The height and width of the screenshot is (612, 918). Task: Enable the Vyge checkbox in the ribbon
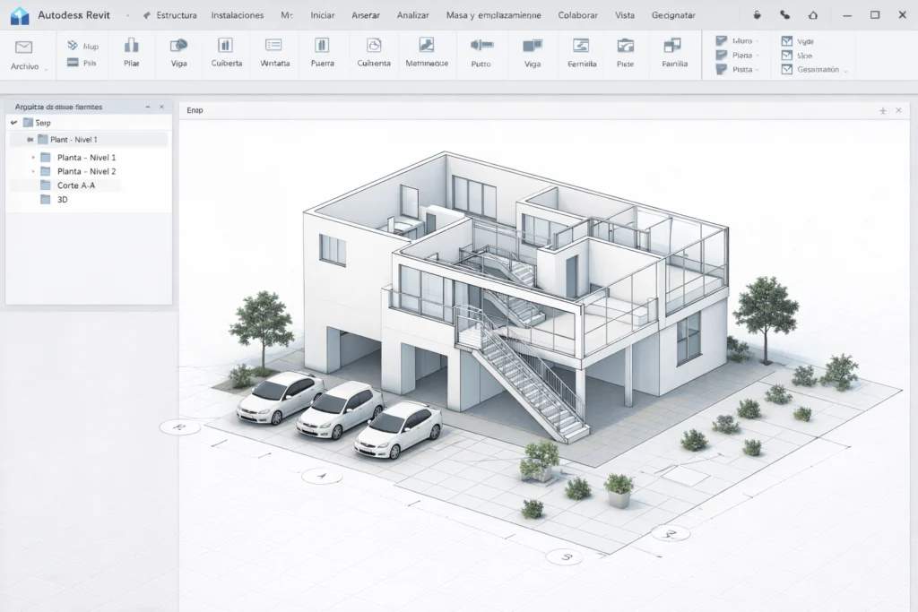[786, 39]
